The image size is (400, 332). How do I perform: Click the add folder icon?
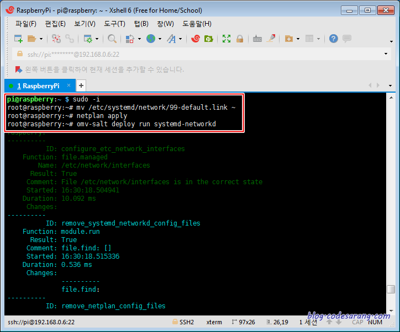pos(289,39)
